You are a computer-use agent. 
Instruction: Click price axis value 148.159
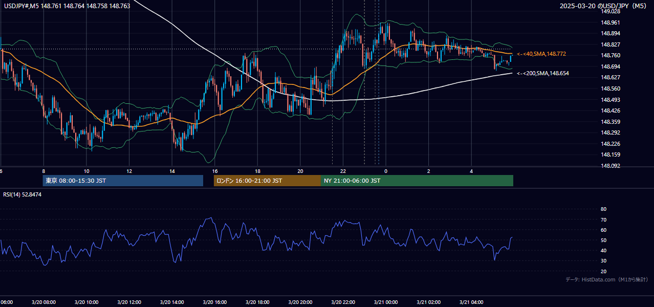(610, 155)
